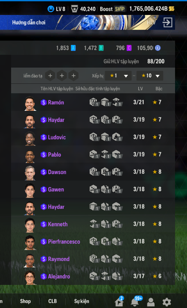The image size is (187, 308).
Task: Open the CLB menu item
Action: 53,301
